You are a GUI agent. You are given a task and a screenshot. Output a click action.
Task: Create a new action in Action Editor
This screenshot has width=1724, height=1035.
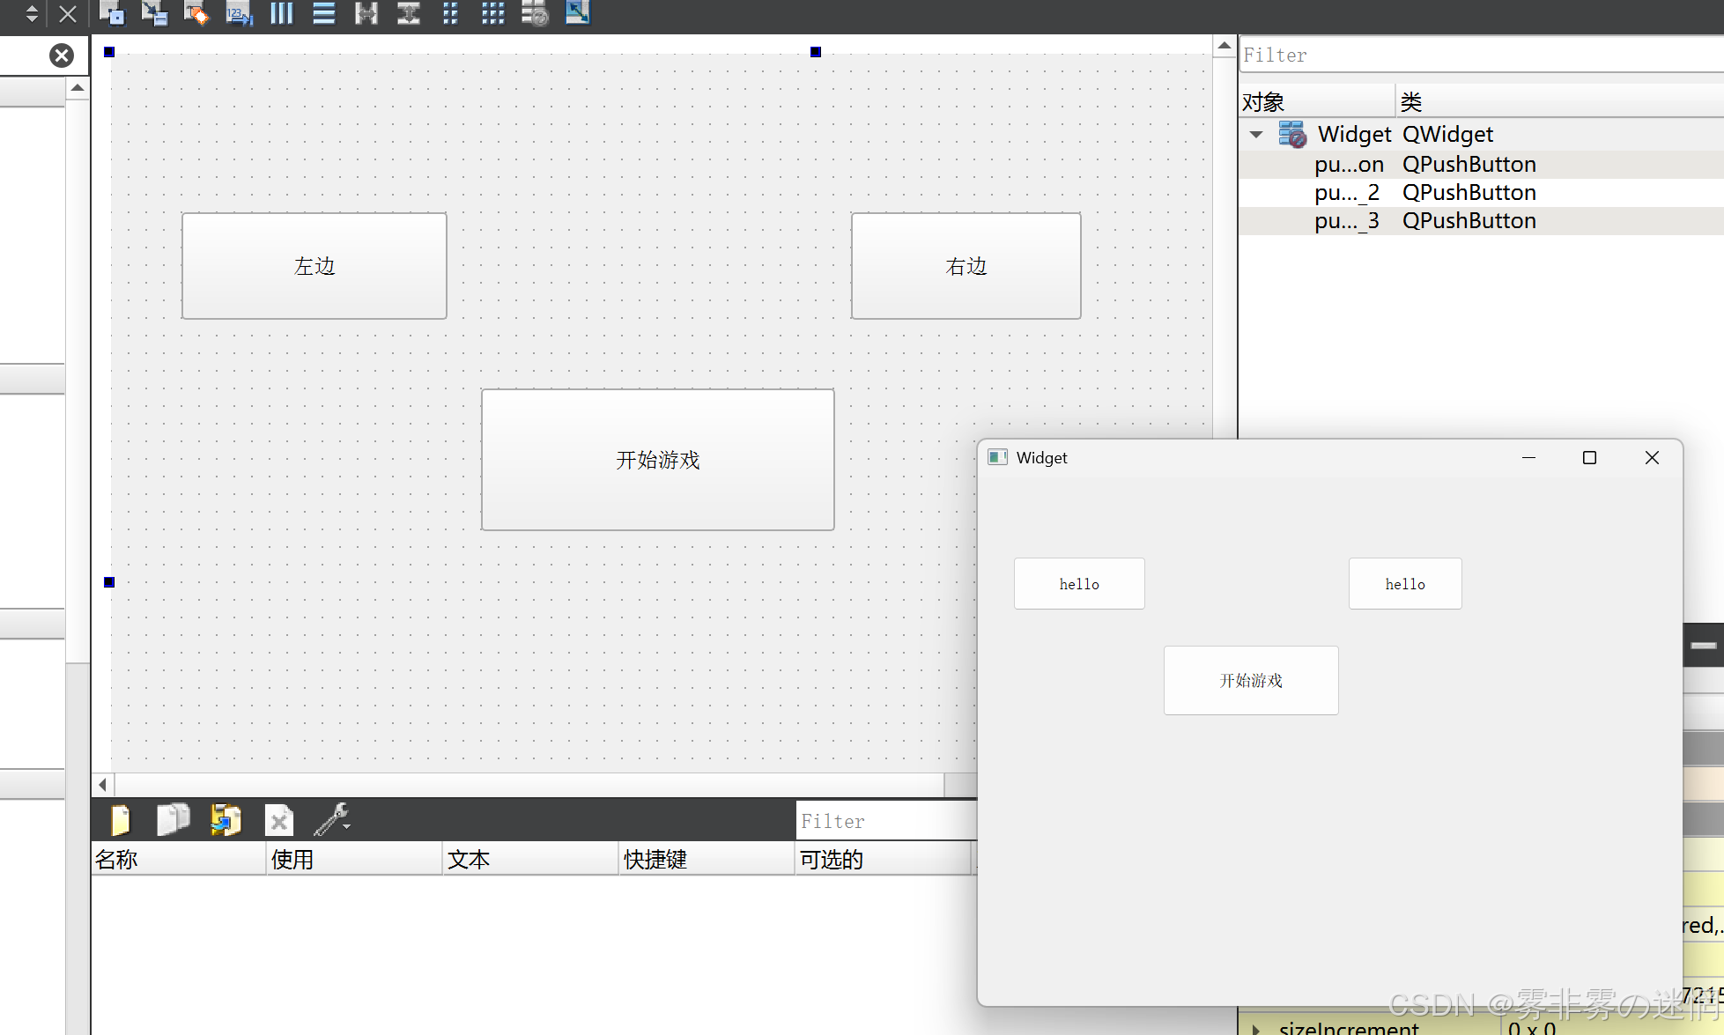[x=121, y=820]
